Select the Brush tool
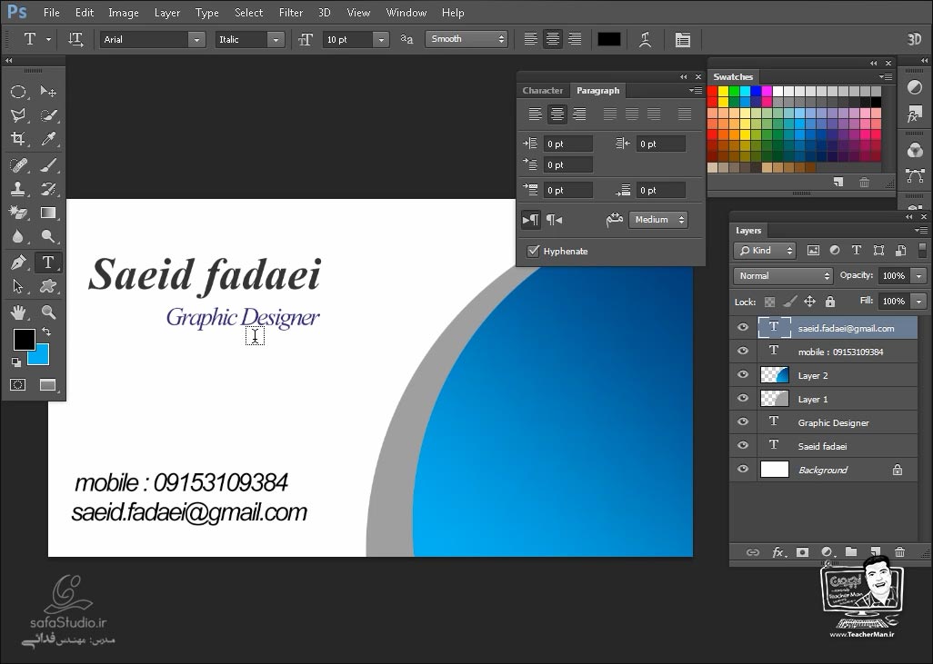The height and width of the screenshot is (664, 933). 47,164
